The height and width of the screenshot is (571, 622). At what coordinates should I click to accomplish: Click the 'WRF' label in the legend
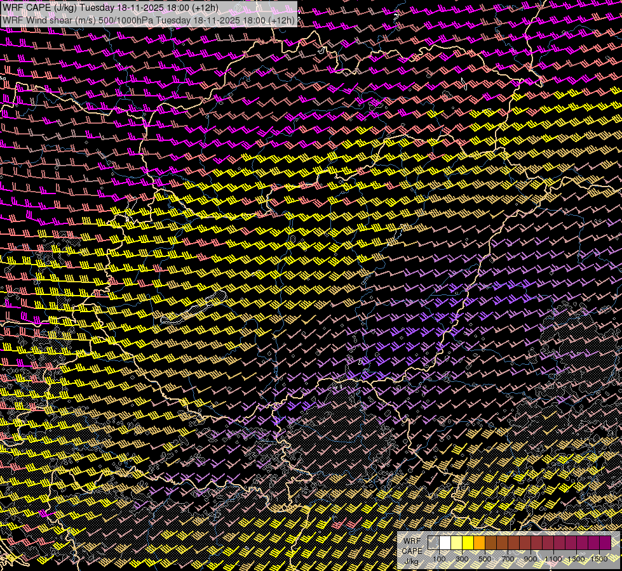pos(412,541)
